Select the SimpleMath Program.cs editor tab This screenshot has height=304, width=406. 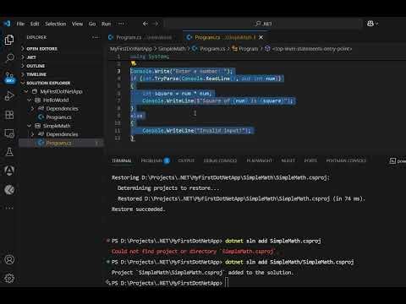pos(225,37)
